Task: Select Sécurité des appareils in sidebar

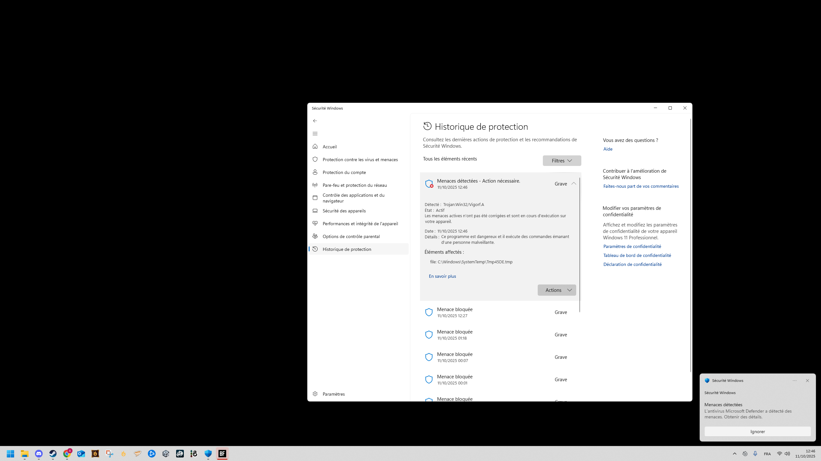Action: click(x=344, y=210)
